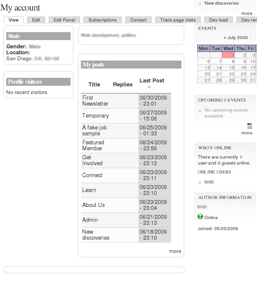Go to previous month in Events calendar
This screenshot has height=287, width=257.
click(225, 38)
